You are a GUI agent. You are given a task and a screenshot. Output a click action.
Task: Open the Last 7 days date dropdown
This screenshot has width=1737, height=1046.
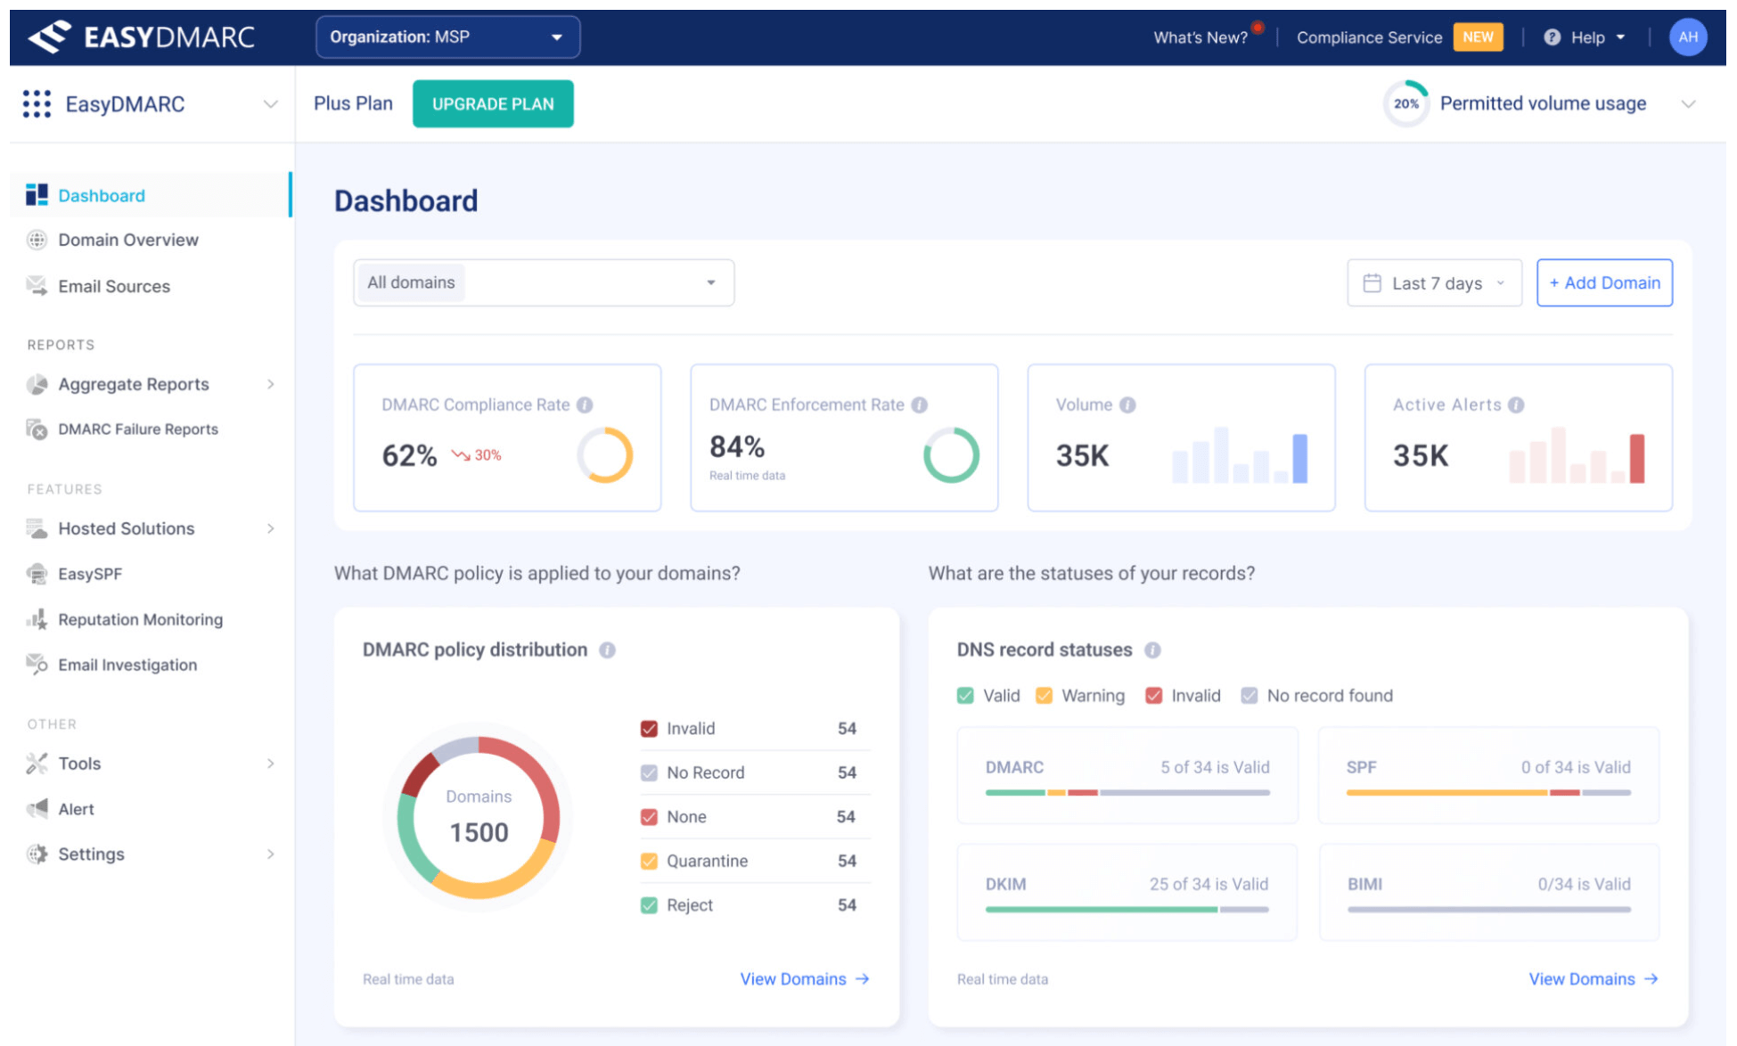[x=1434, y=283]
